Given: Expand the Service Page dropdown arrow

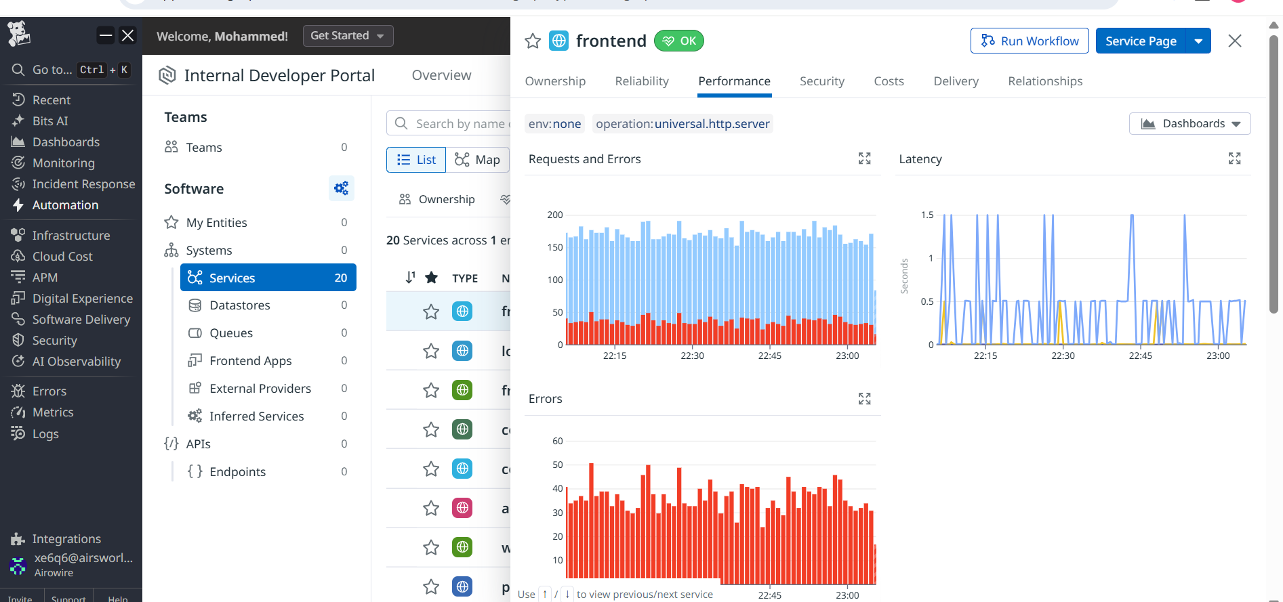Looking at the screenshot, I should tap(1198, 41).
